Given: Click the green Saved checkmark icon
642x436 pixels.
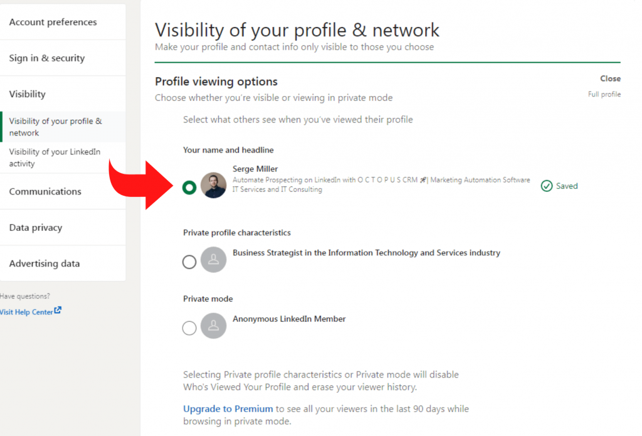Looking at the screenshot, I should [x=546, y=186].
